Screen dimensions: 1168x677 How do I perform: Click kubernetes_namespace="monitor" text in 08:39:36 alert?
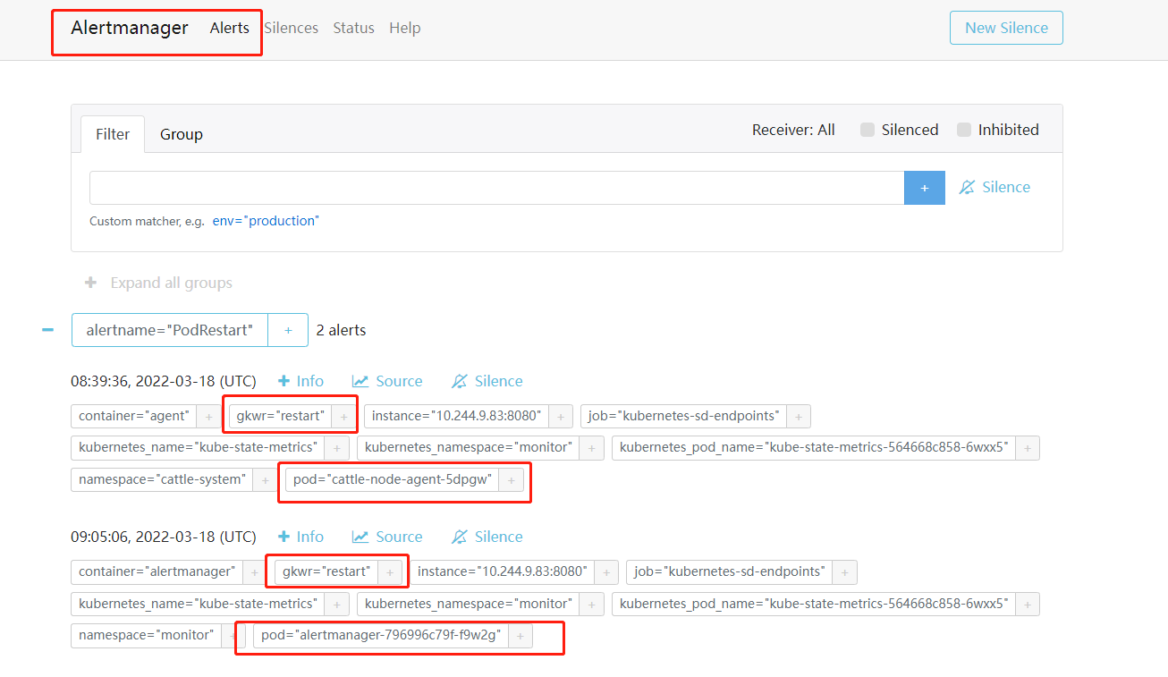[x=469, y=448]
